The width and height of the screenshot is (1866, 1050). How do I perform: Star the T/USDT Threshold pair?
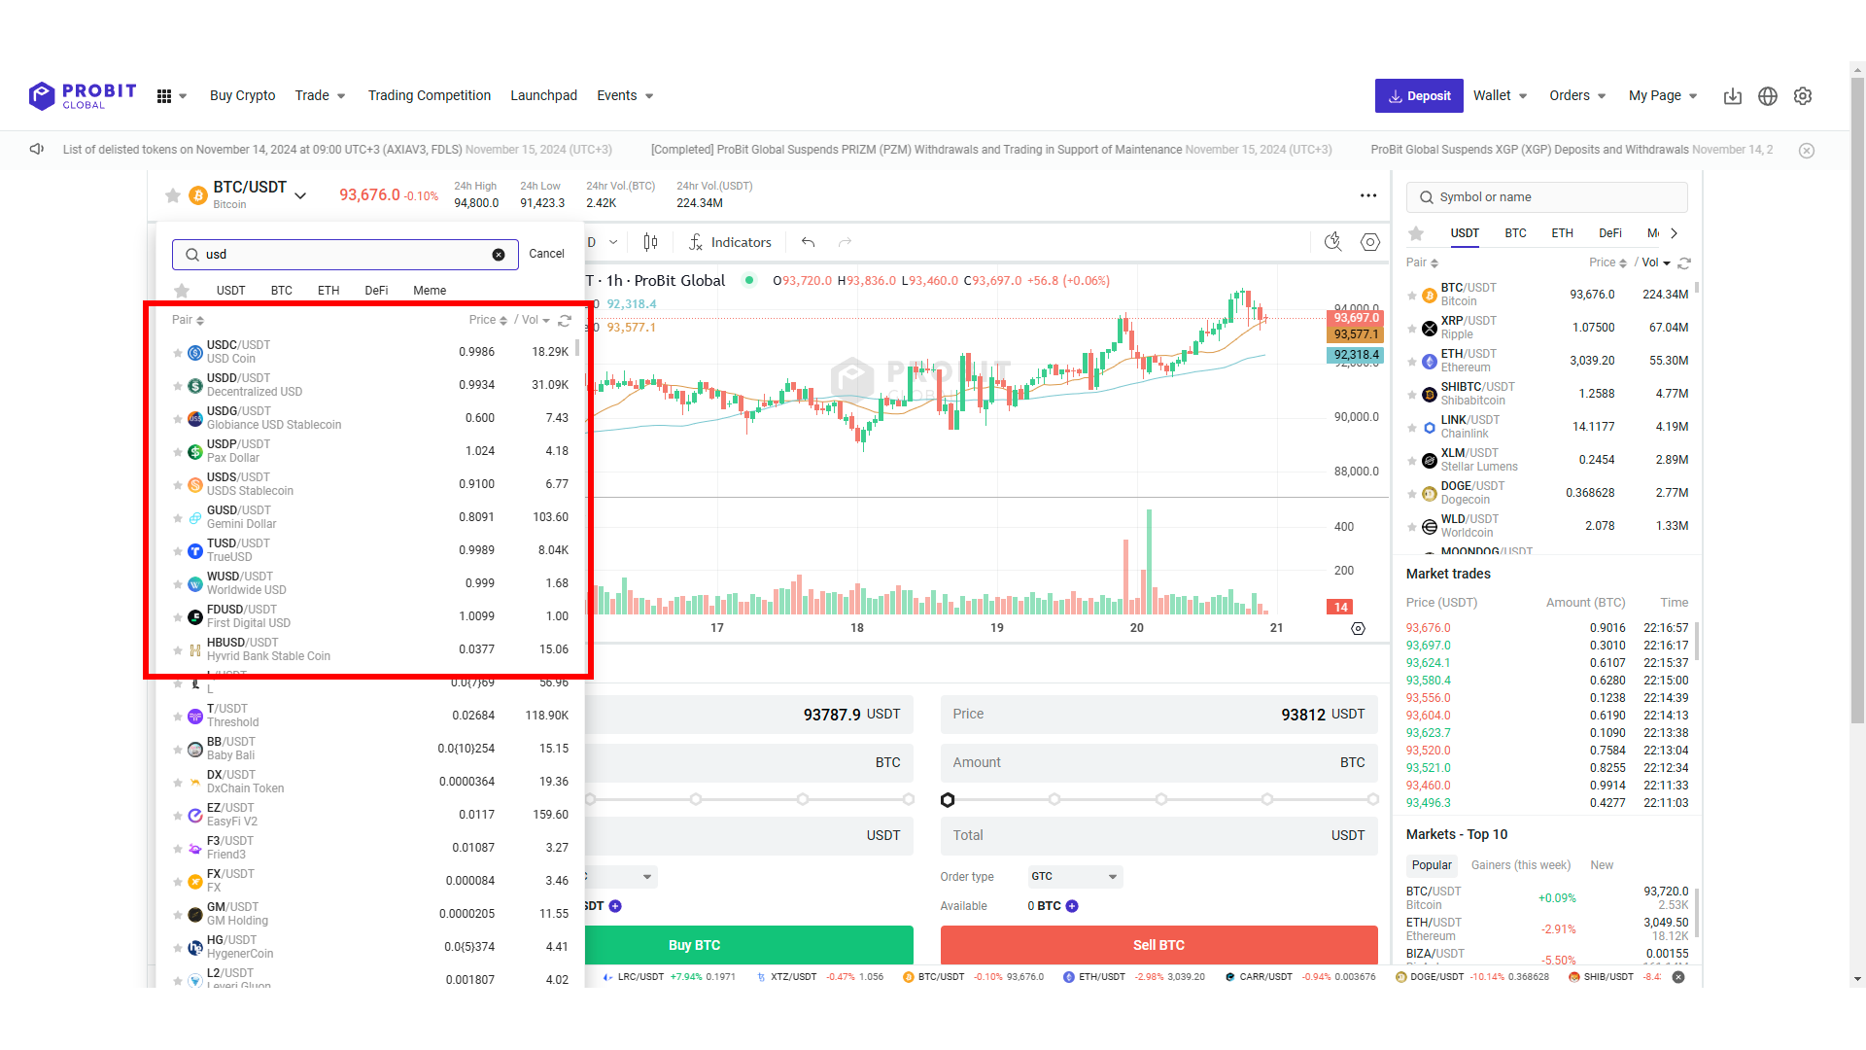pyautogui.click(x=178, y=717)
